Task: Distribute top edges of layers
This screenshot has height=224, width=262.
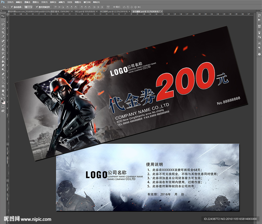Action: coord(82,7)
